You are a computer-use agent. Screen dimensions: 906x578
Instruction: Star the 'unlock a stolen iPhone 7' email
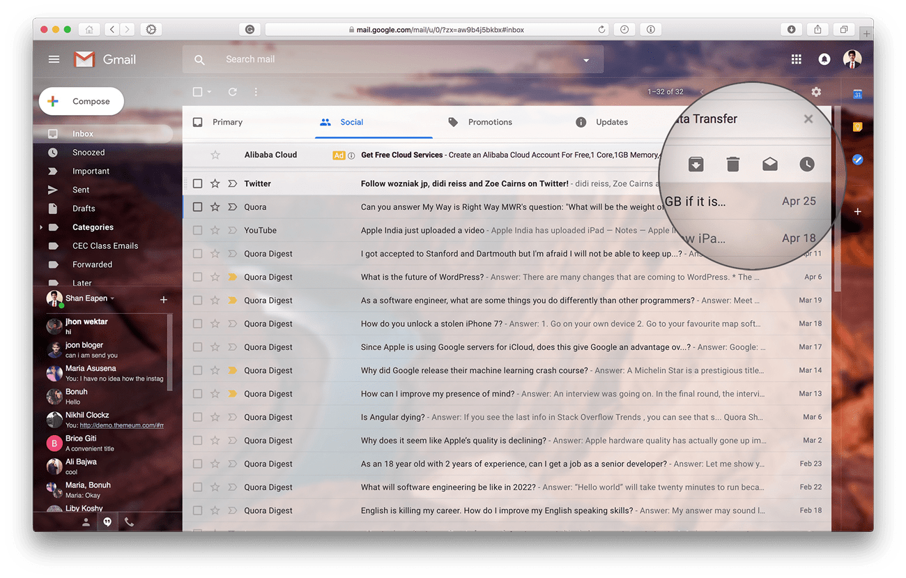click(215, 324)
